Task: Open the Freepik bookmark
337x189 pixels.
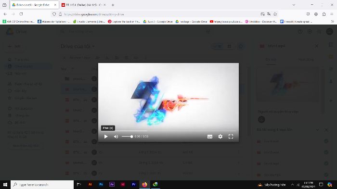Action: 296,22
